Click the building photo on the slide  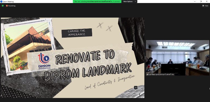pos(28,46)
